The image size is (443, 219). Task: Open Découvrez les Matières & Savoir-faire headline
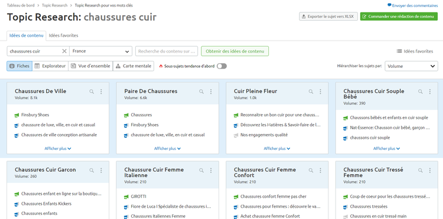(x=281, y=125)
